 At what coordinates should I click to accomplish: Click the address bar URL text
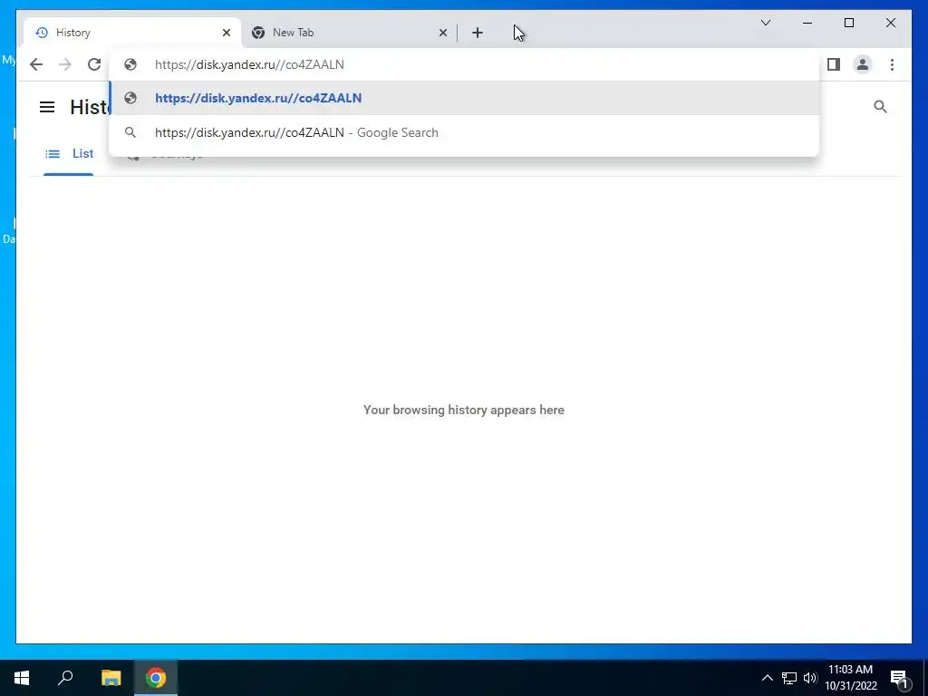(x=249, y=64)
